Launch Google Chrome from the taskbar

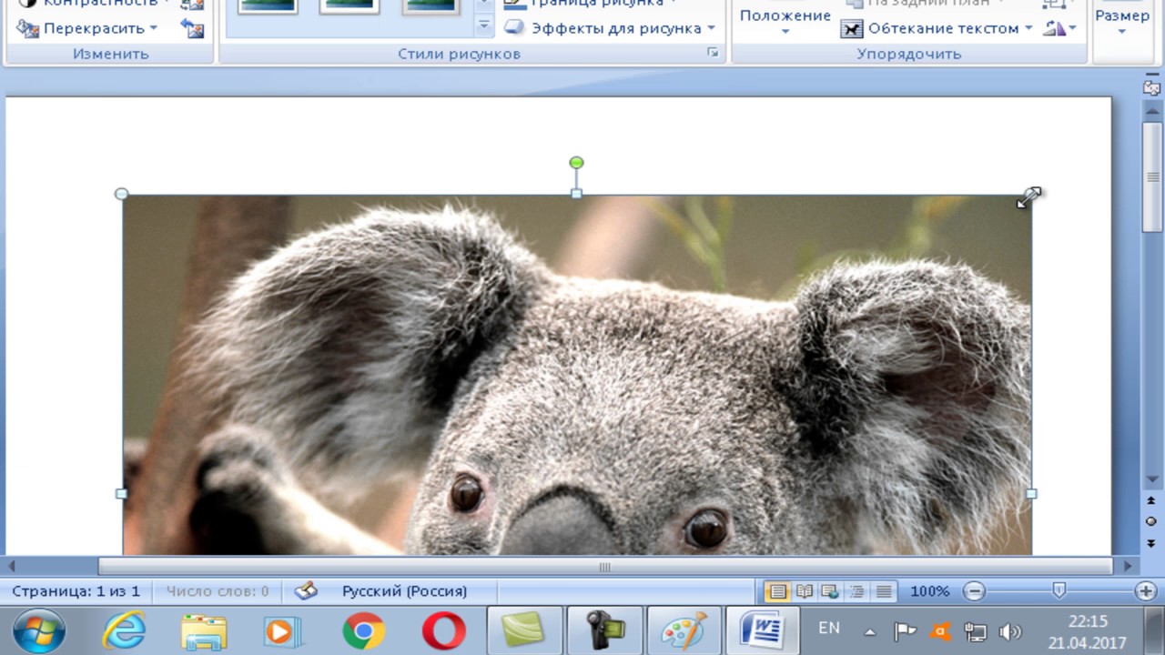pyautogui.click(x=363, y=630)
